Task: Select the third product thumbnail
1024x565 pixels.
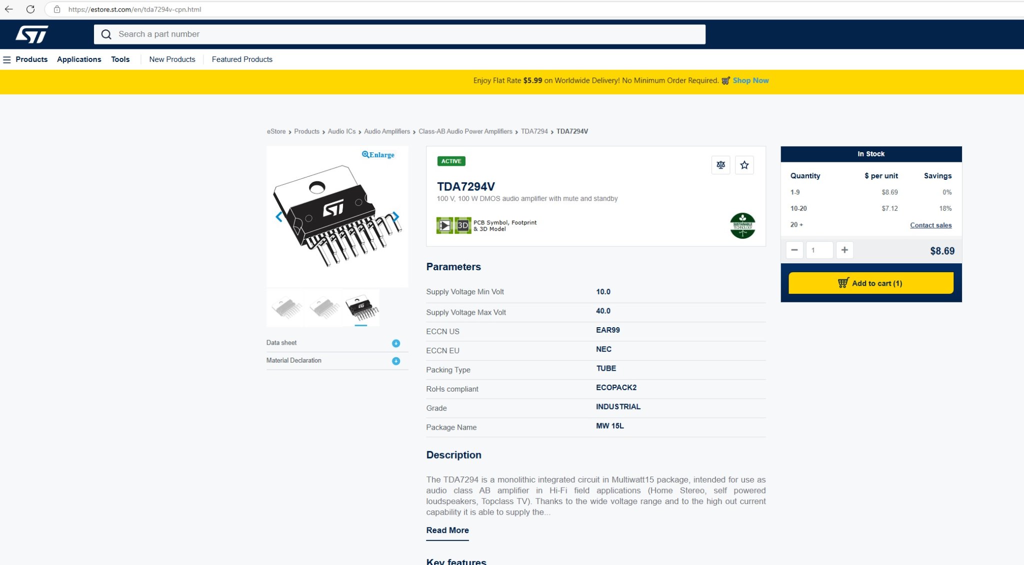Action: click(x=361, y=308)
